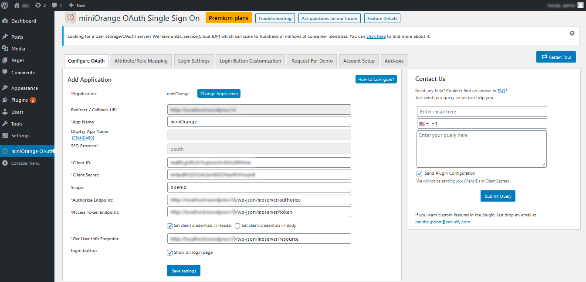Click the Media library icon in sidebar

[x=6, y=48]
